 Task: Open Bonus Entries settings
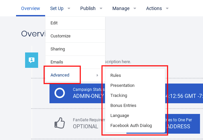click(x=123, y=106)
